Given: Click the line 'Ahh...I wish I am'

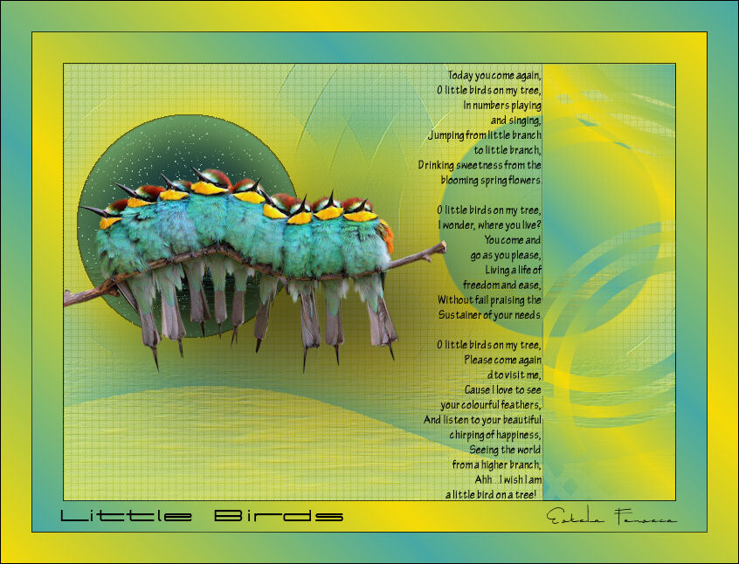Looking at the screenshot, I should pyautogui.click(x=508, y=479).
